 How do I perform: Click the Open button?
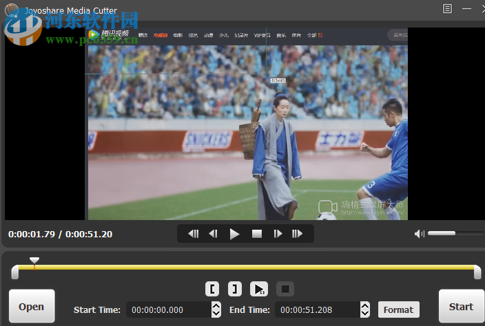(x=32, y=307)
